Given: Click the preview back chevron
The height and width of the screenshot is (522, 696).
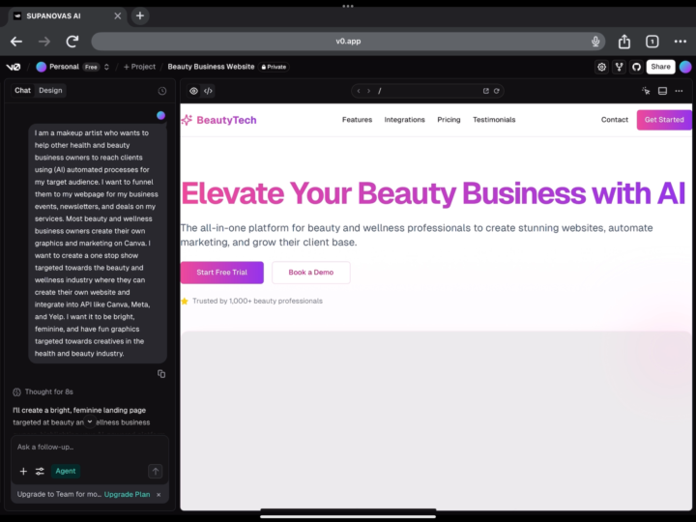Looking at the screenshot, I should [359, 91].
